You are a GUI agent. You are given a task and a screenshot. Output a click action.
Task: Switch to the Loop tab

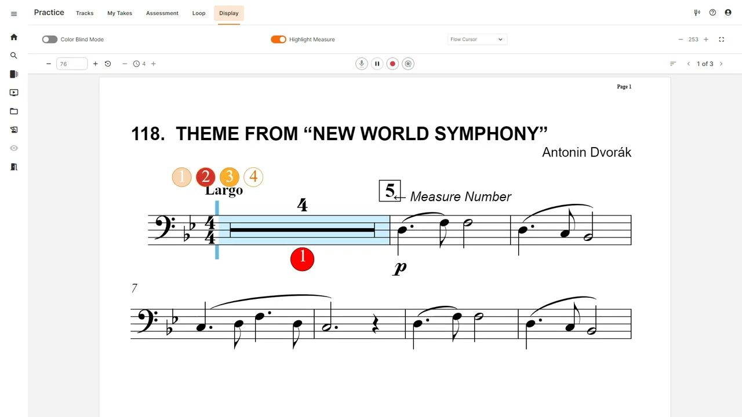(x=199, y=13)
